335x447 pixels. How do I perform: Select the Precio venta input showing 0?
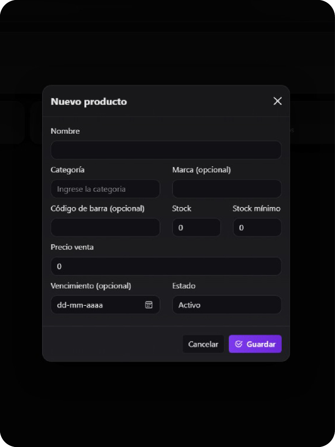(x=166, y=266)
